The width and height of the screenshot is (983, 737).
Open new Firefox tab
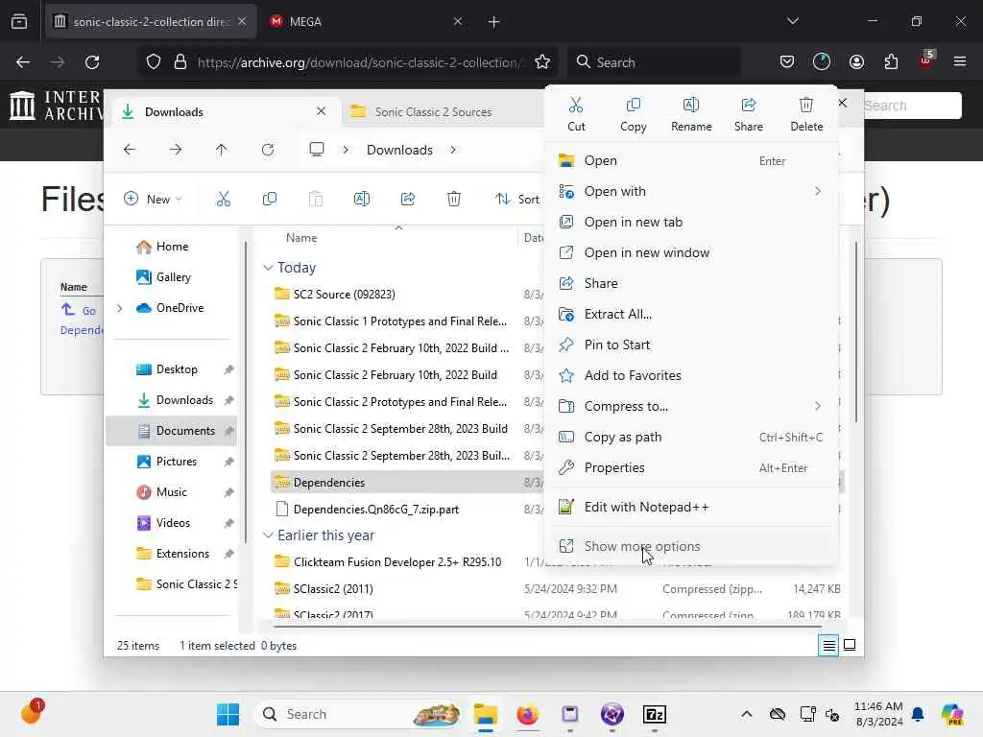click(494, 21)
